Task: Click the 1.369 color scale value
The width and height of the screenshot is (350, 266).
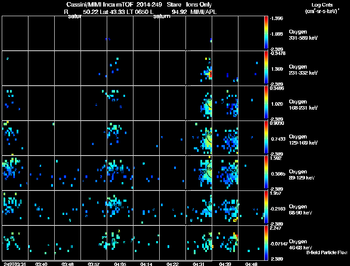Action: pyautogui.click(x=277, y=69)
